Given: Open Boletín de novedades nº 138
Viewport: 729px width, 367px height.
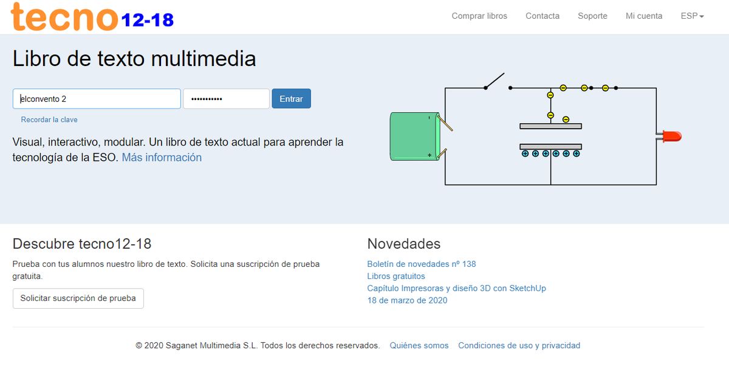Looking at the screenshot, I should tap(422, 264).
